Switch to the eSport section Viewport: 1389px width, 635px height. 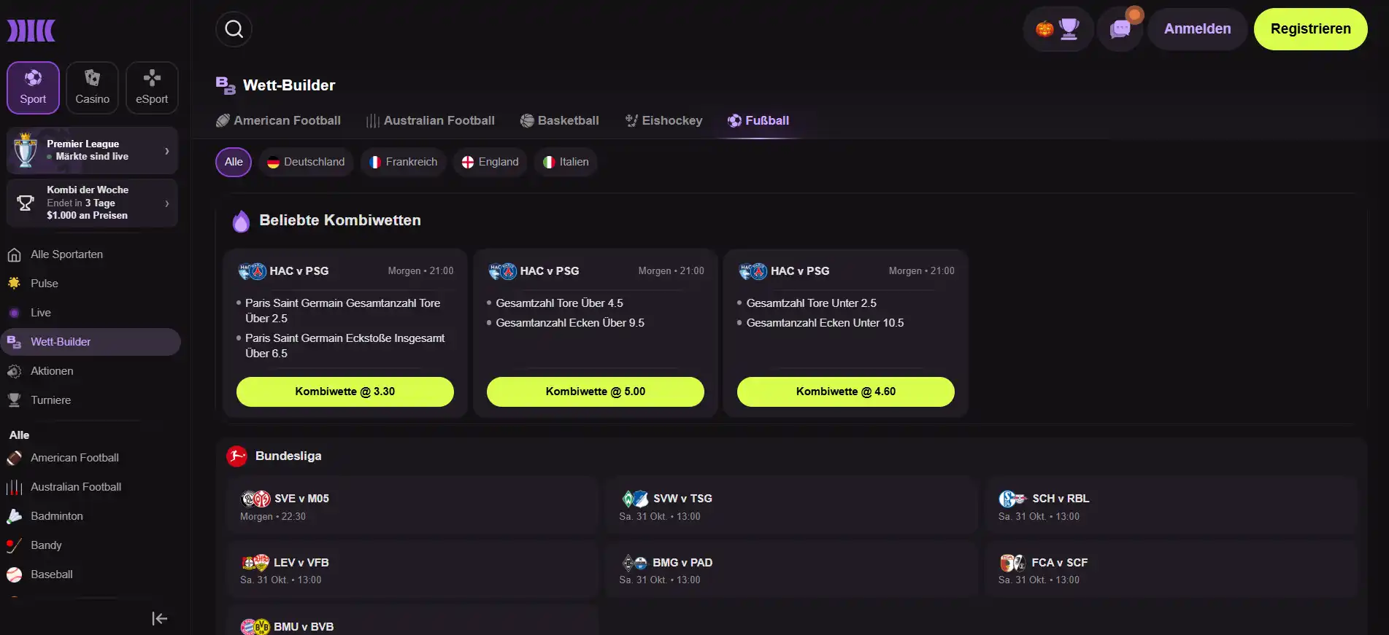[x=152, y=88]
